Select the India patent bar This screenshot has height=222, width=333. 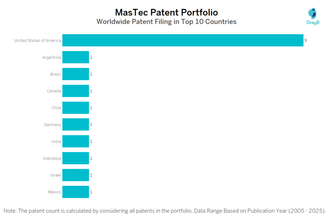(75, 141)
